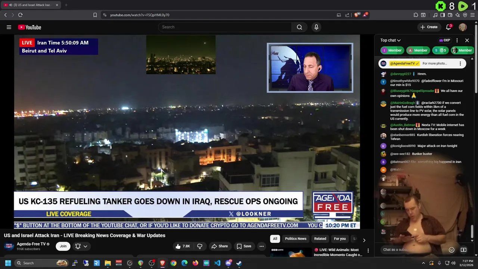
Task: Go to the YouTube home logo
Action: coord(30,27)
